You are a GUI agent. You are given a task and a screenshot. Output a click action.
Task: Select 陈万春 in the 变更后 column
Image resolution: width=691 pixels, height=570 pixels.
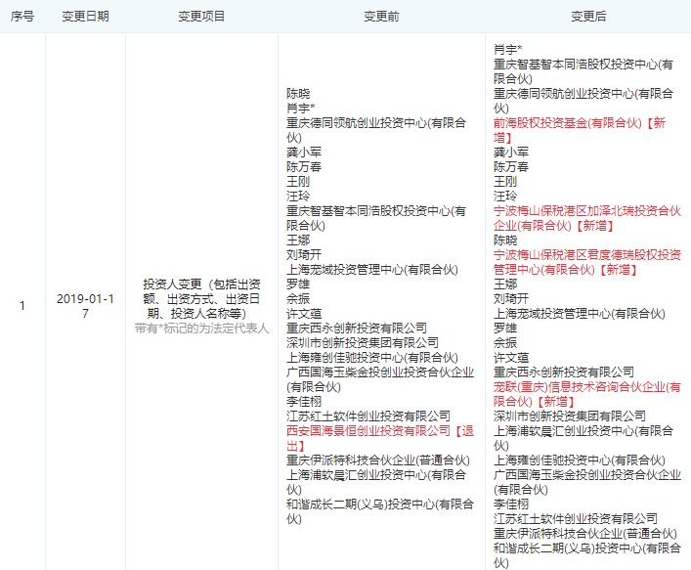coord(511,166)
